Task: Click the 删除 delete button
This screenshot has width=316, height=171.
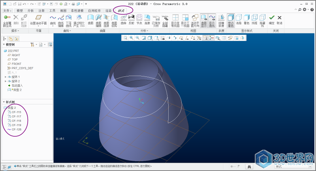Action: [16, 20]
